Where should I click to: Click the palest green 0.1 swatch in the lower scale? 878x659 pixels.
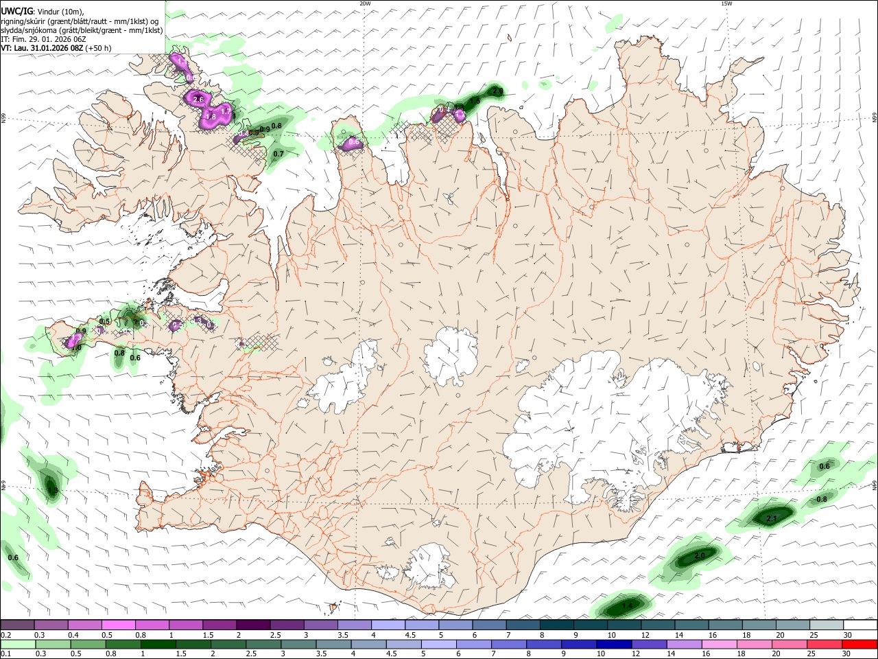click(x=18, y=644)
